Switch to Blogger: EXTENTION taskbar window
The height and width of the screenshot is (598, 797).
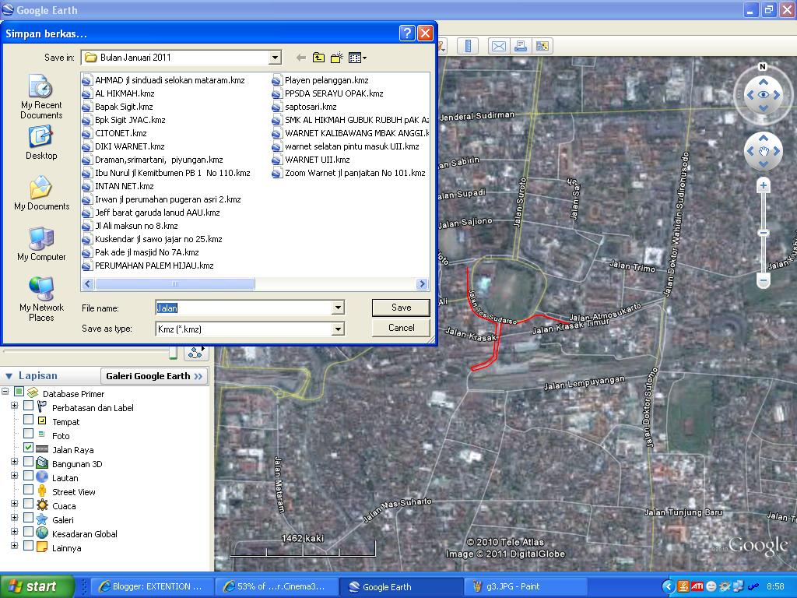(151, 586)
